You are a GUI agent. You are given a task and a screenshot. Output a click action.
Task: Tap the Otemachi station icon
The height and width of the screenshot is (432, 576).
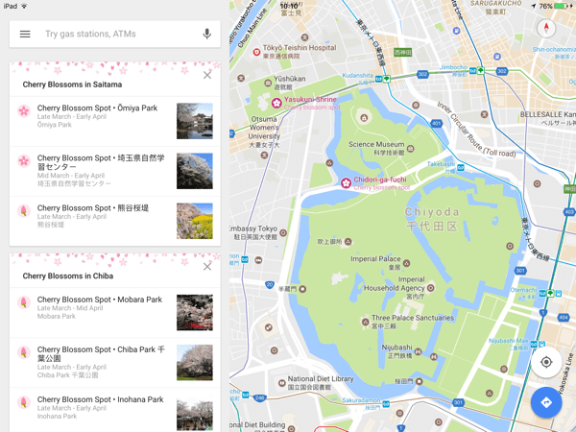(542, 293)
